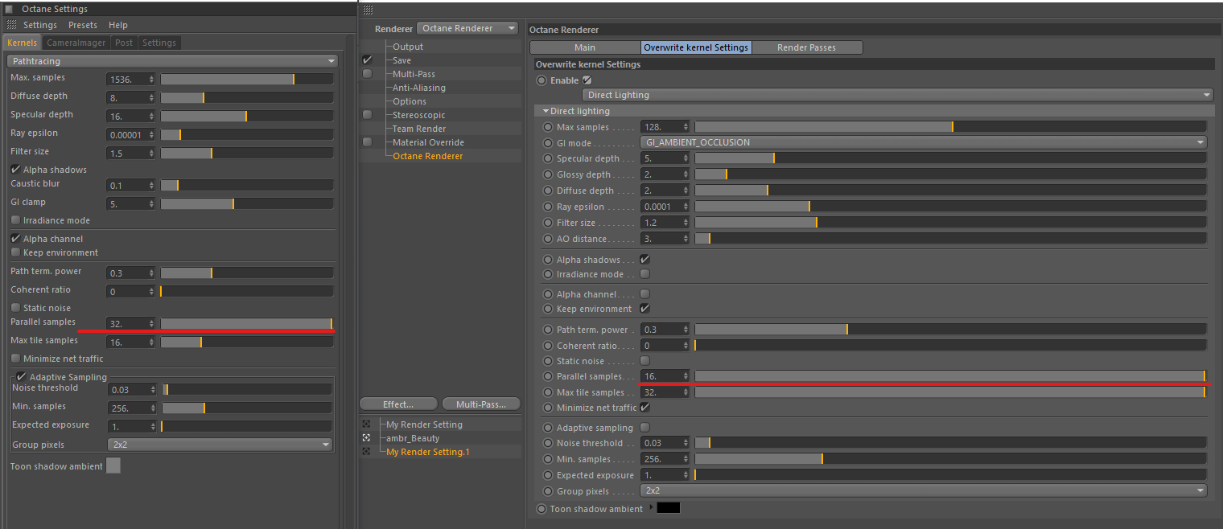The width and height of the screenshot is (1223, 529).
Task: Open the Settings tab next to Post
Action: (159, 43)
